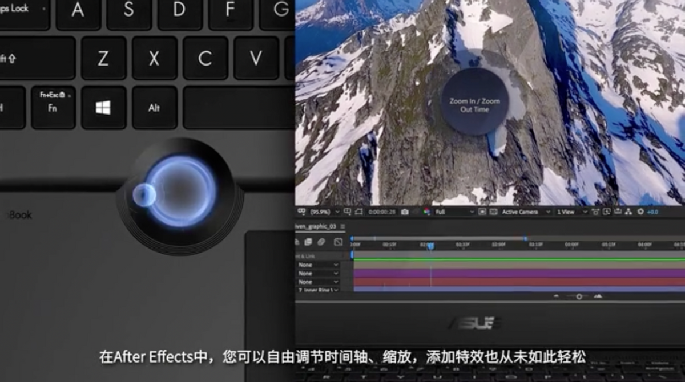Jump to 02:00f on the time ruler
685x382 pixels.
click(x=498, y=245)
